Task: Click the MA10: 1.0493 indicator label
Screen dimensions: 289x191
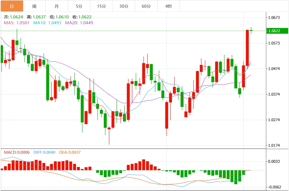Action: 47,23
